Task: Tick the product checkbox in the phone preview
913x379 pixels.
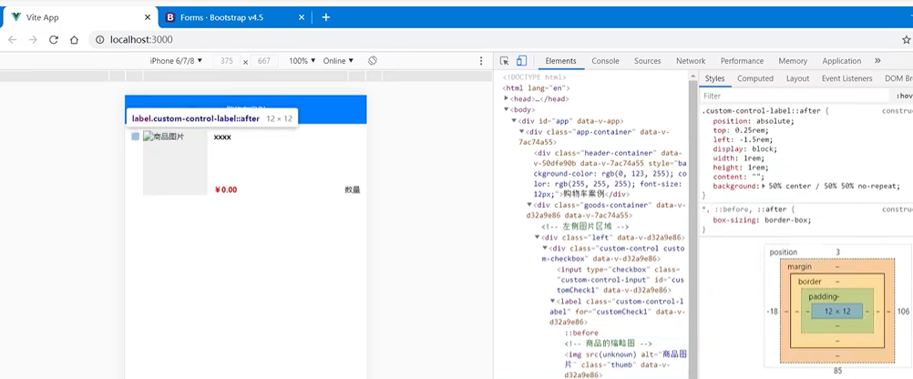Action: click(135, 137)
